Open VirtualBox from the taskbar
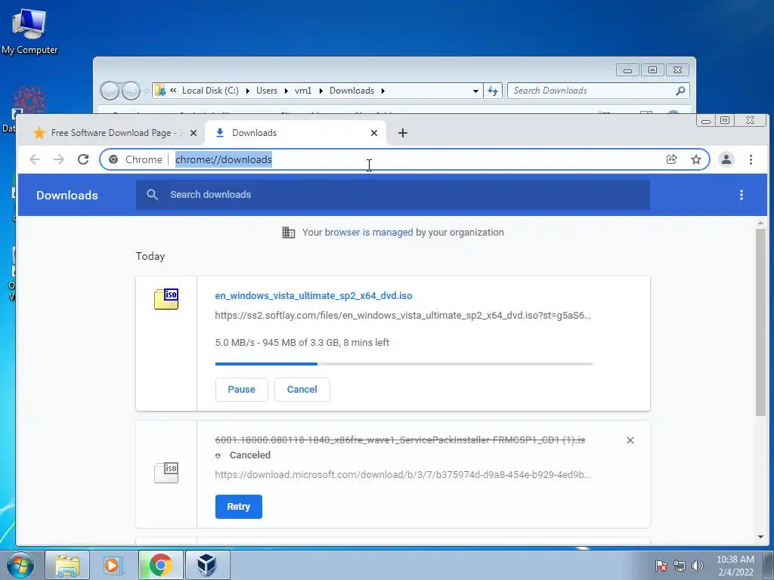Image resolution: width=774 pixels, height=580 pixels. [207, 565]
